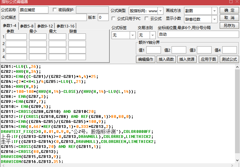Focus the 公式名称 field containing 跟庄捕捉
The image size is (240, 167).
point(33,10)
